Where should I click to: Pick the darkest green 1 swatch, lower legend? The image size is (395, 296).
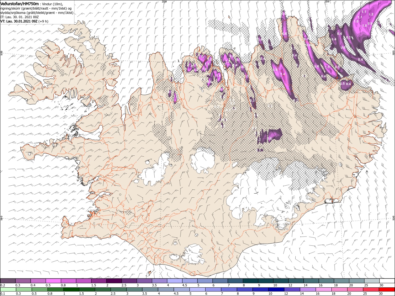[x=71, y=290]
